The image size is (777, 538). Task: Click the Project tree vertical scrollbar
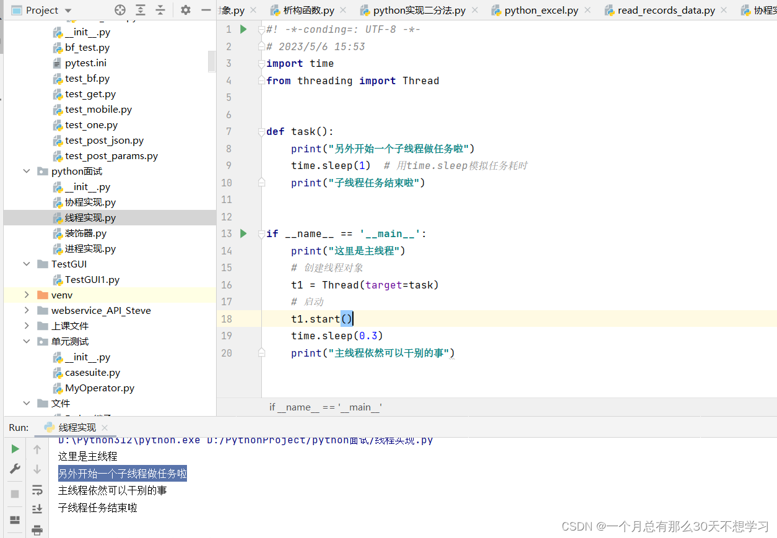point(212,61)
